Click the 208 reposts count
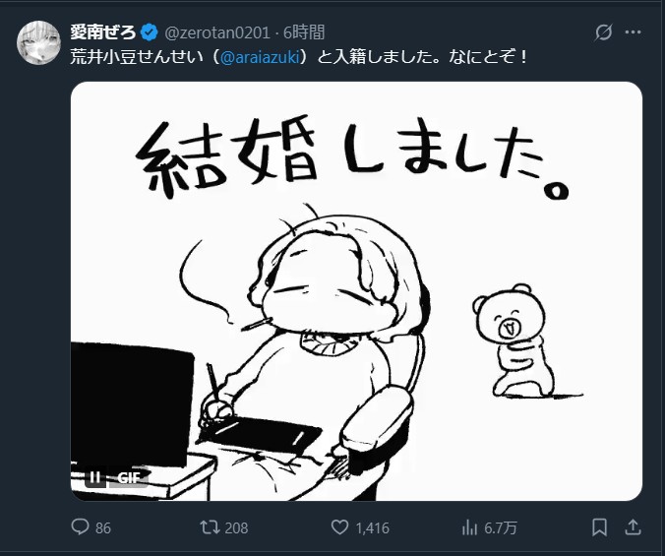This screenshot has height=556, width=665. click(x=236, y=528)
